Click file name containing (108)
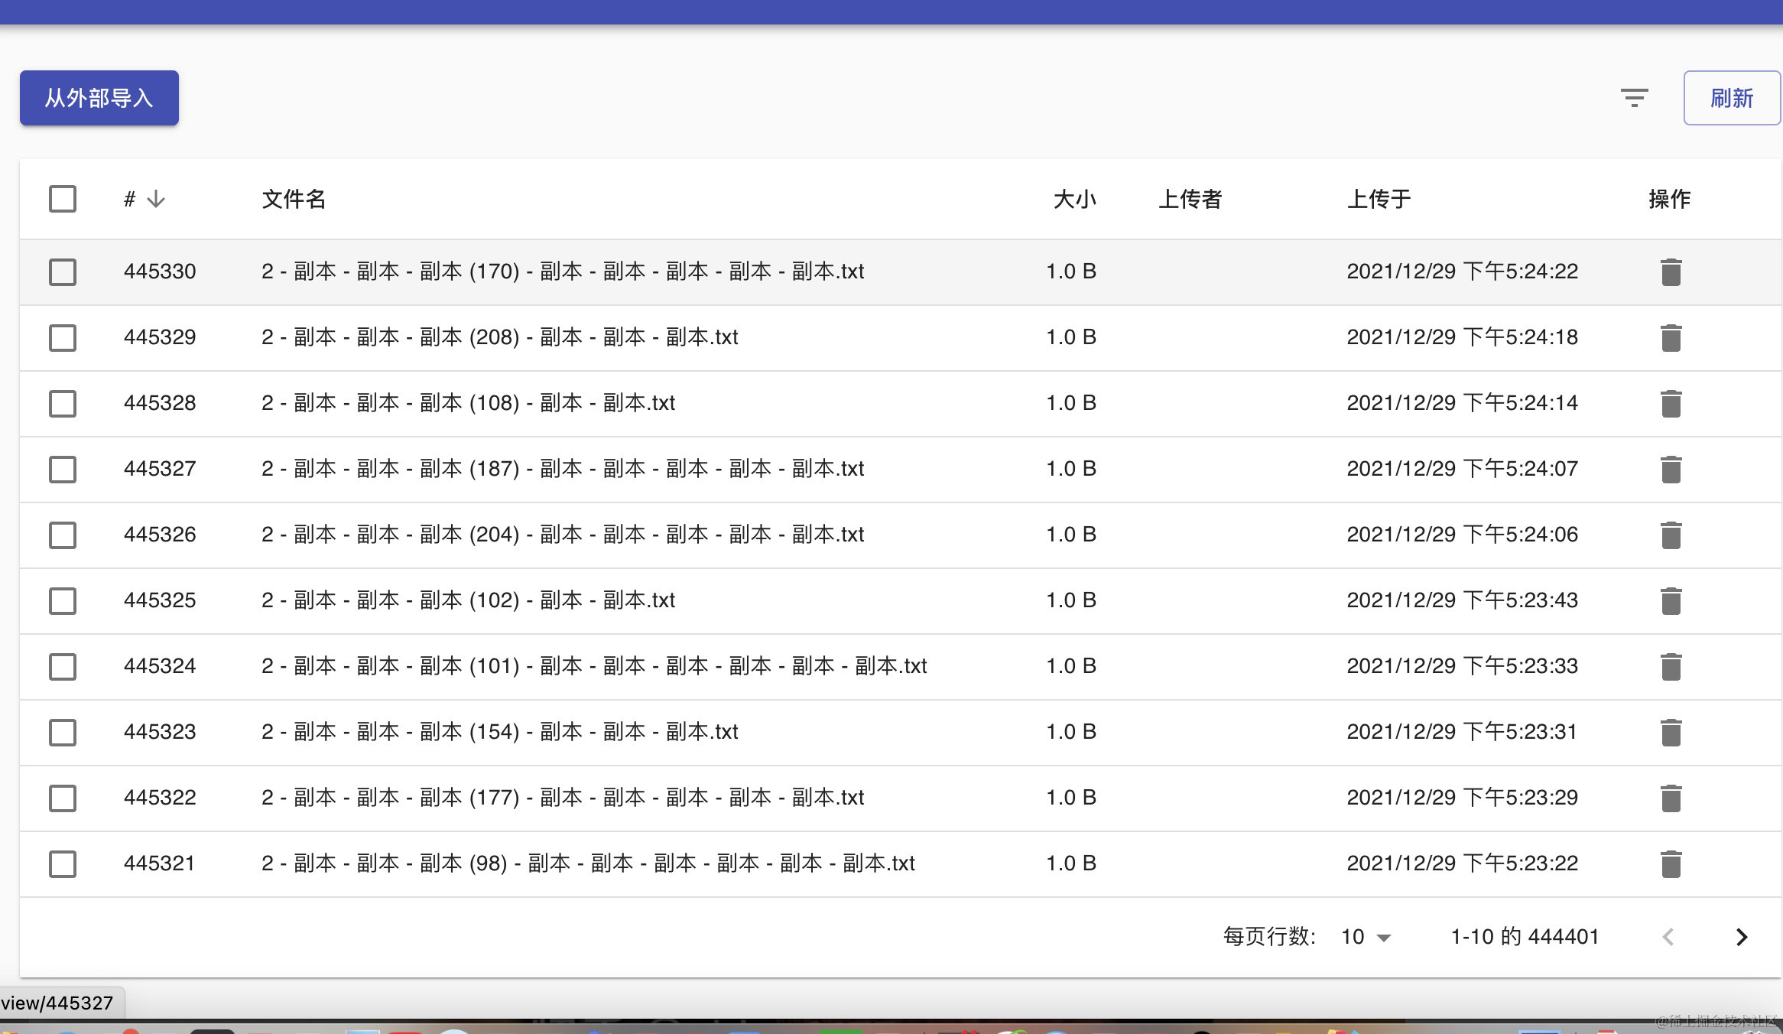 point(469,403)
